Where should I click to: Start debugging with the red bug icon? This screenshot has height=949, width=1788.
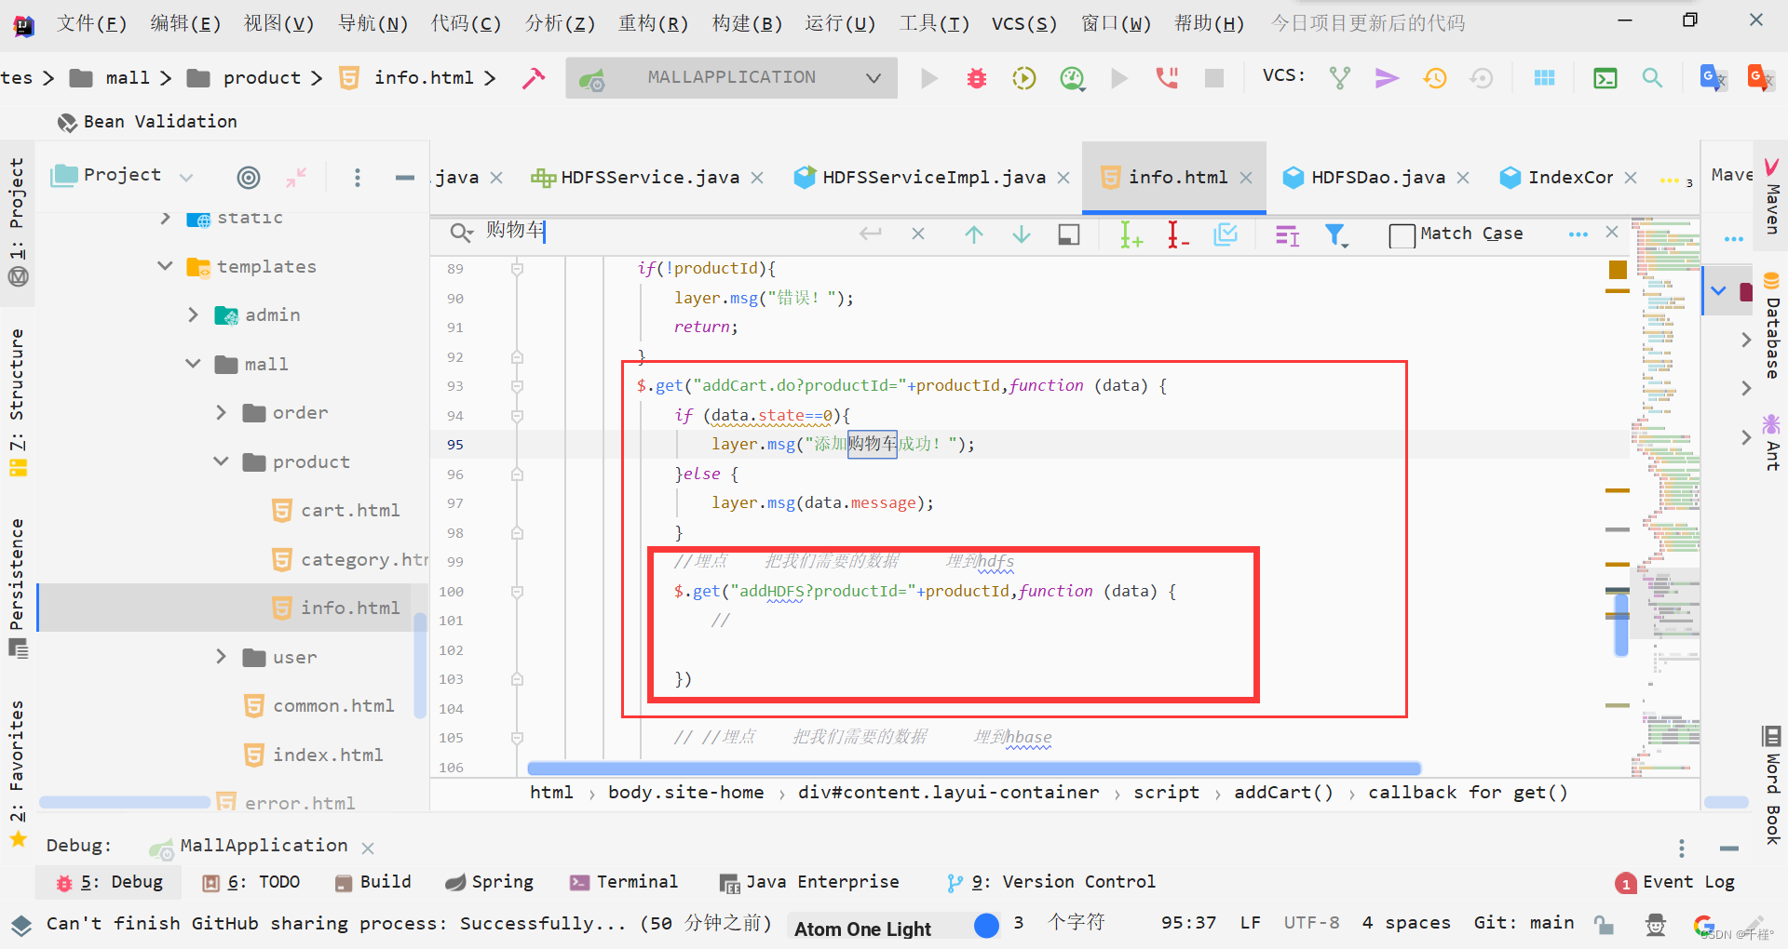tap(976, 78)
